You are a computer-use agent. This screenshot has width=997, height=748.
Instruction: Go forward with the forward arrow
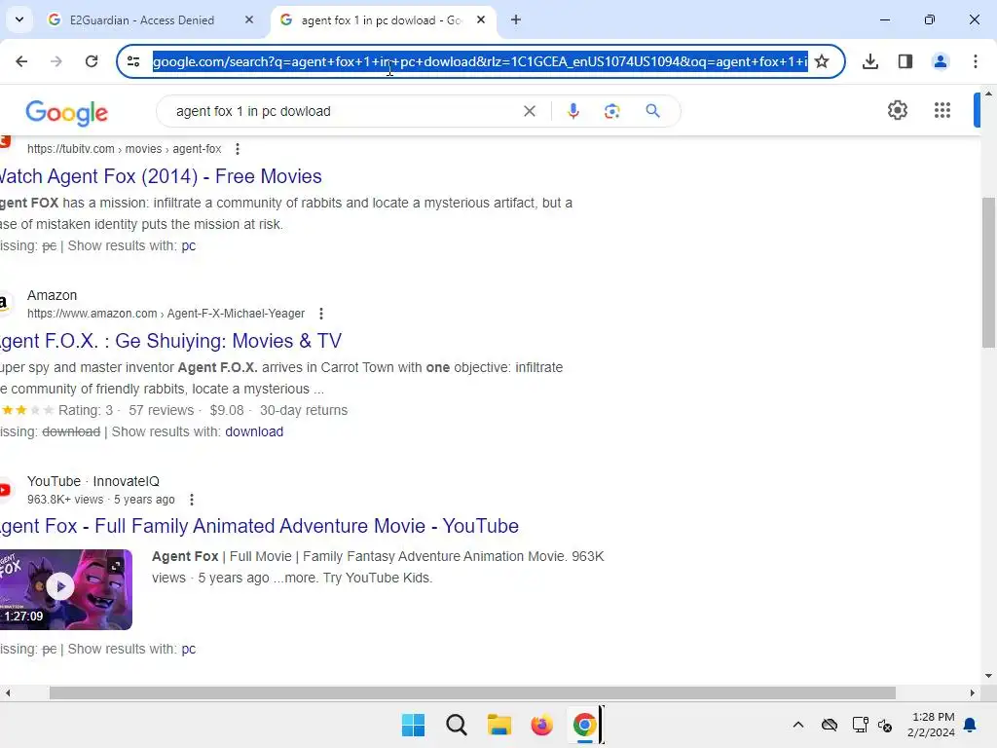tap(56, 61)
